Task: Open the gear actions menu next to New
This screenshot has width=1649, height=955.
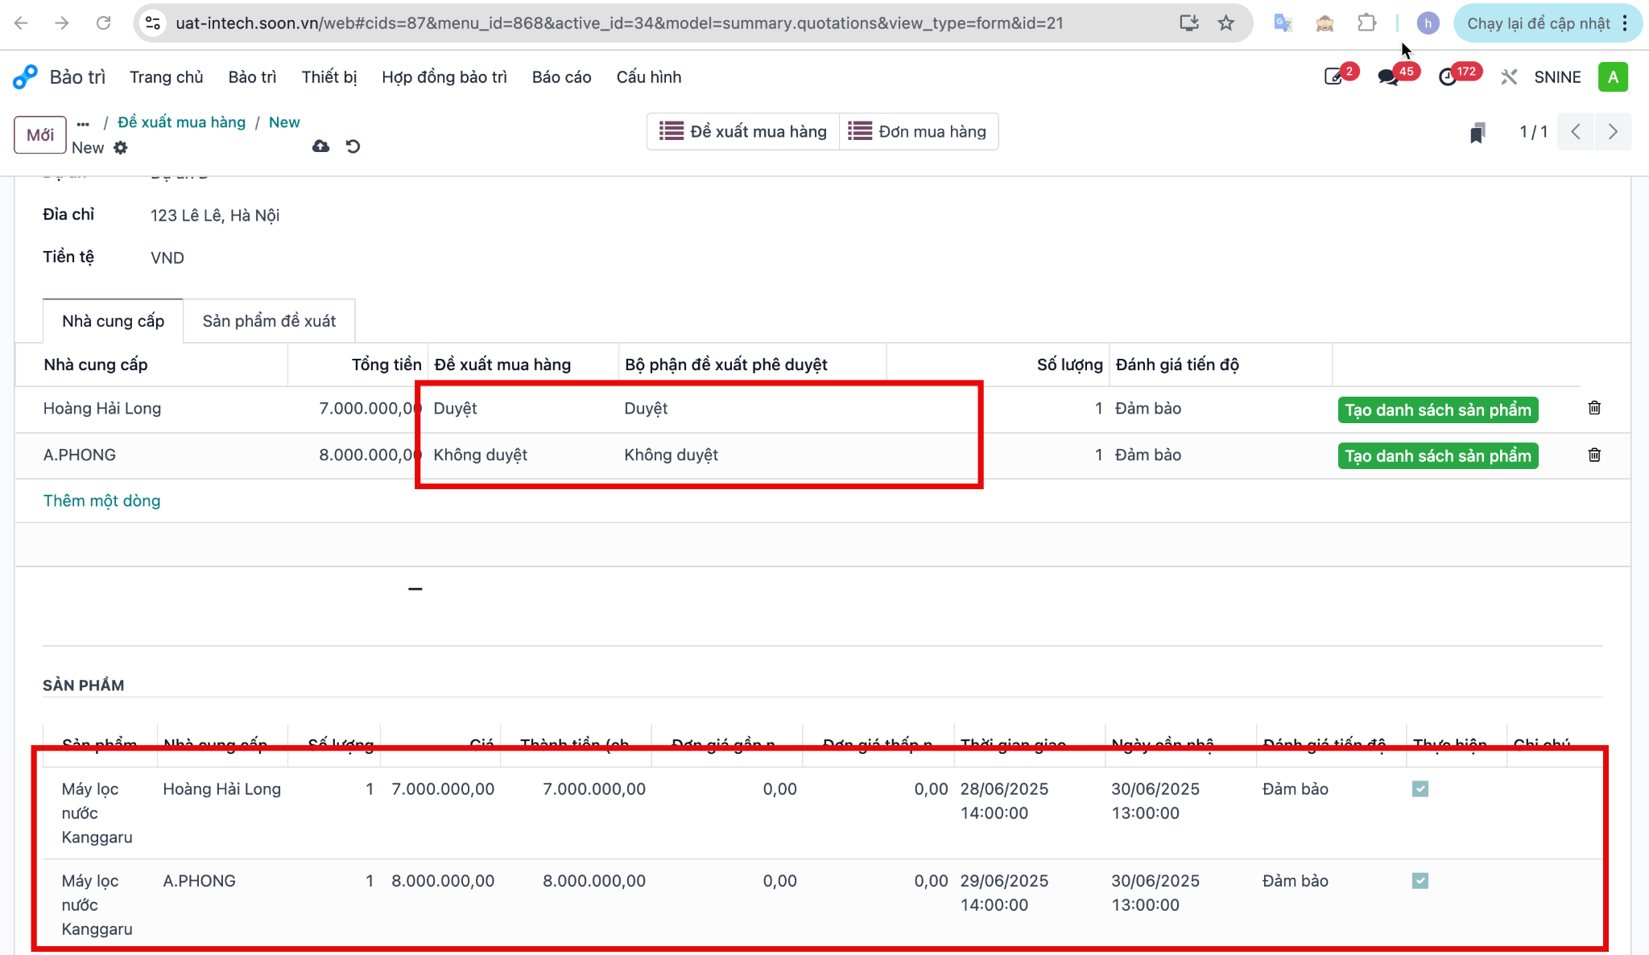Action: pos(121,148)
